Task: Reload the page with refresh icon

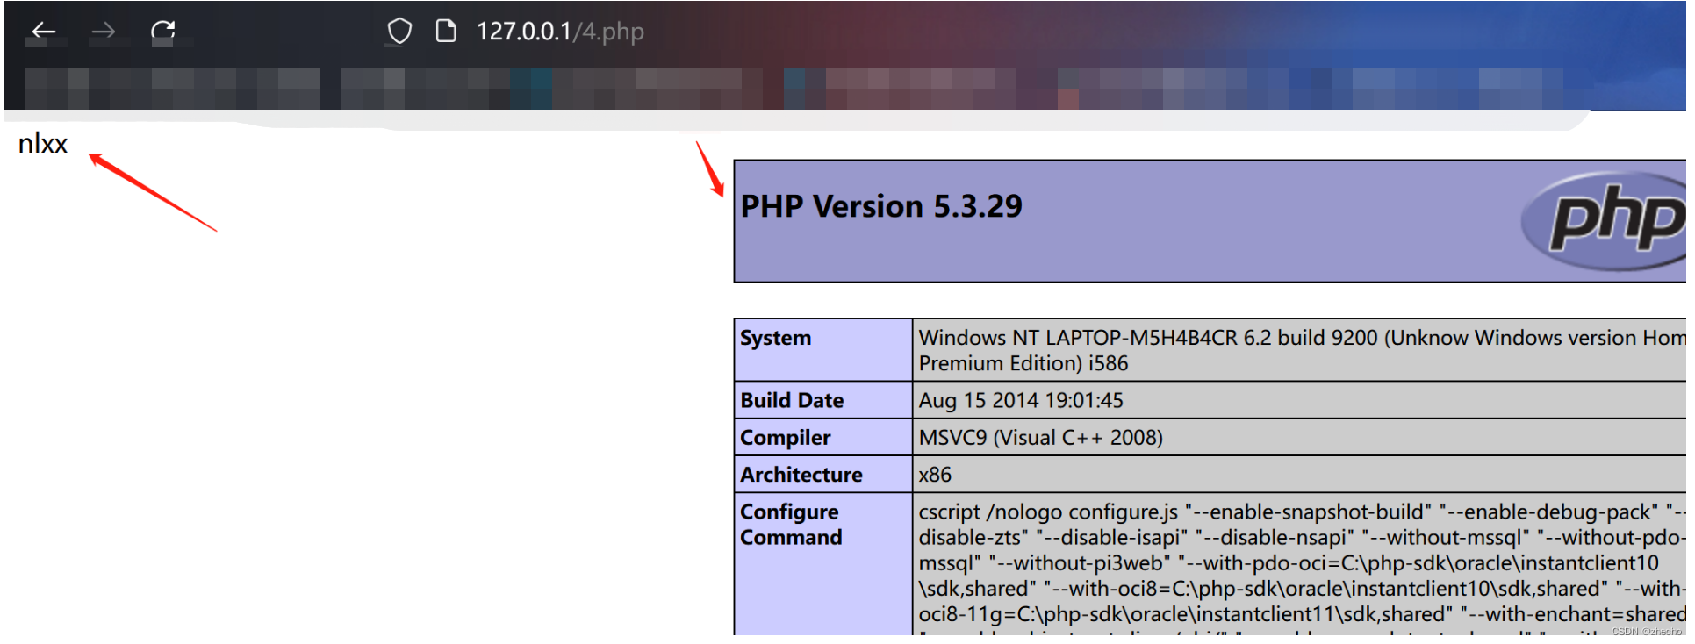Action: pyautogui.click(x=163, y=32)
